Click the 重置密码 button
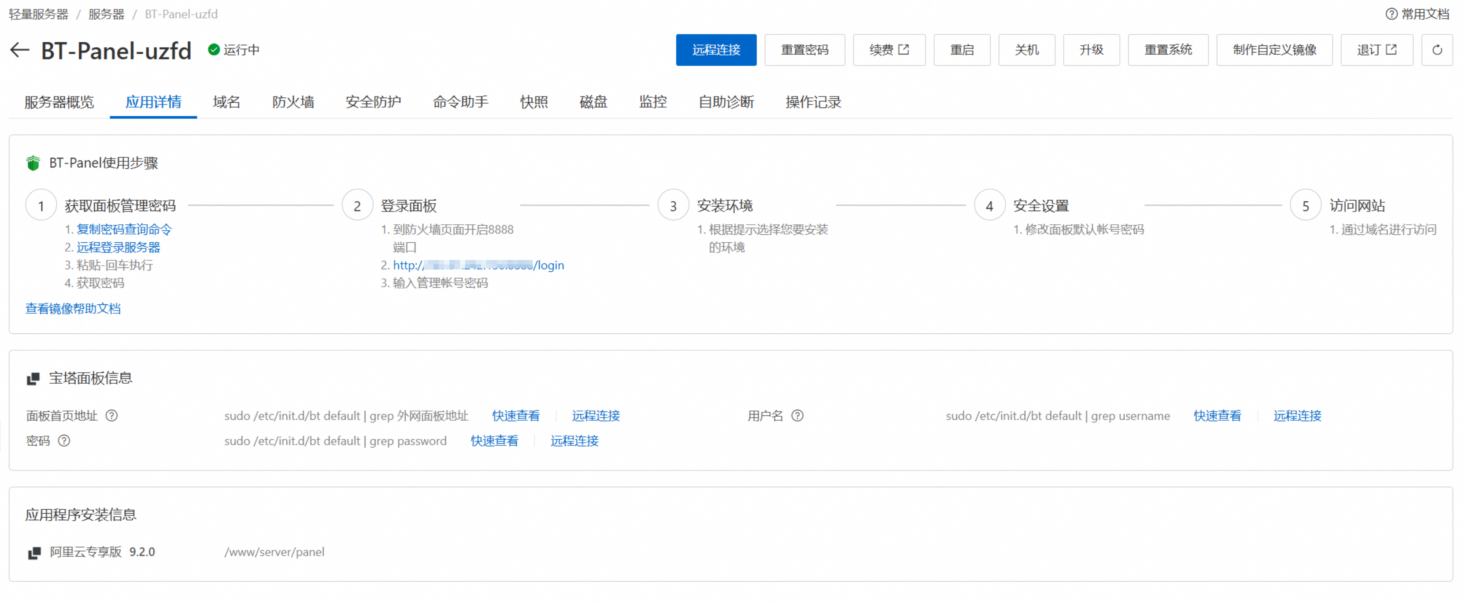Viewport: 1466px width, 604px height. point(804,50)
